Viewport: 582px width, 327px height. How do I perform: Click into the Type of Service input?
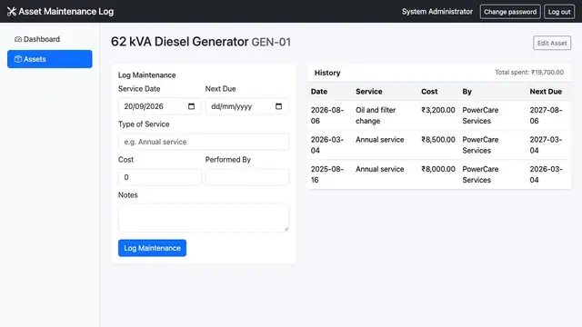coord(204,142)
